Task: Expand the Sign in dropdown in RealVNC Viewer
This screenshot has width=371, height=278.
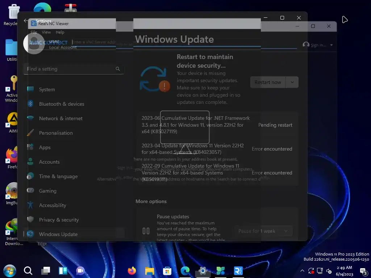Action: point(332,45)
